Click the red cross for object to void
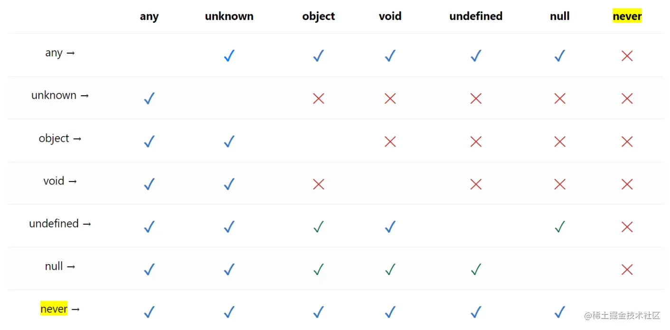This screenshot has width=670, height=330. [x=390, y=141]
